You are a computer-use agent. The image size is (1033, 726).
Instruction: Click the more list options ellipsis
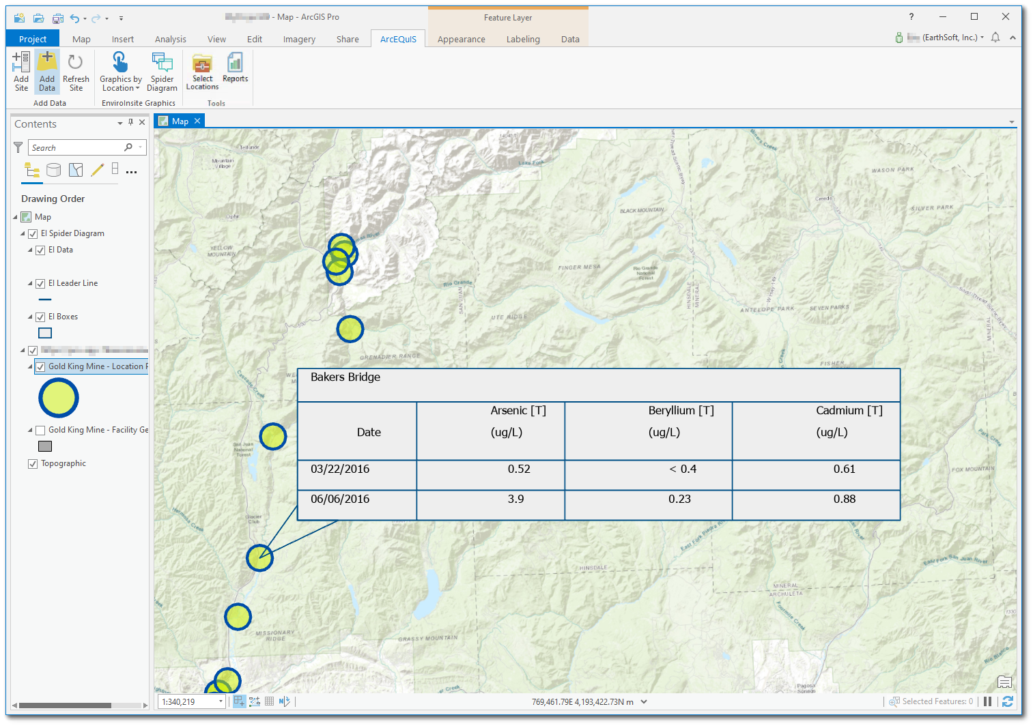[132, 172]
